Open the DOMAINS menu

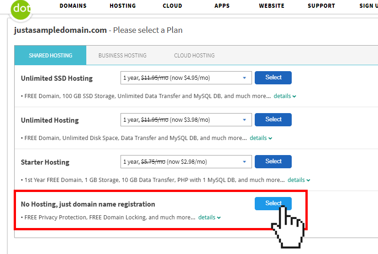click(x=73, y=6)
